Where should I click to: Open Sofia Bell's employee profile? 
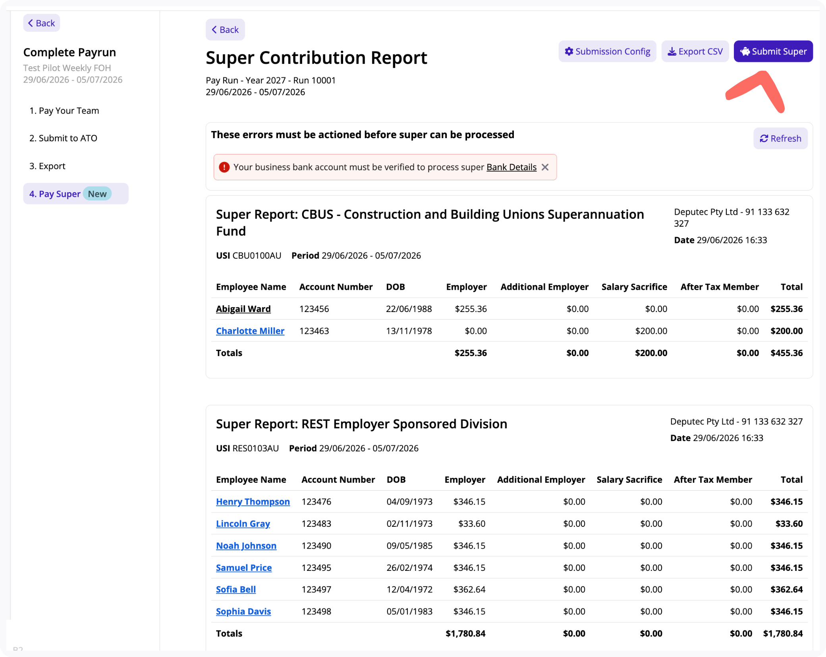pyautogui.click(x=236, y=590)
